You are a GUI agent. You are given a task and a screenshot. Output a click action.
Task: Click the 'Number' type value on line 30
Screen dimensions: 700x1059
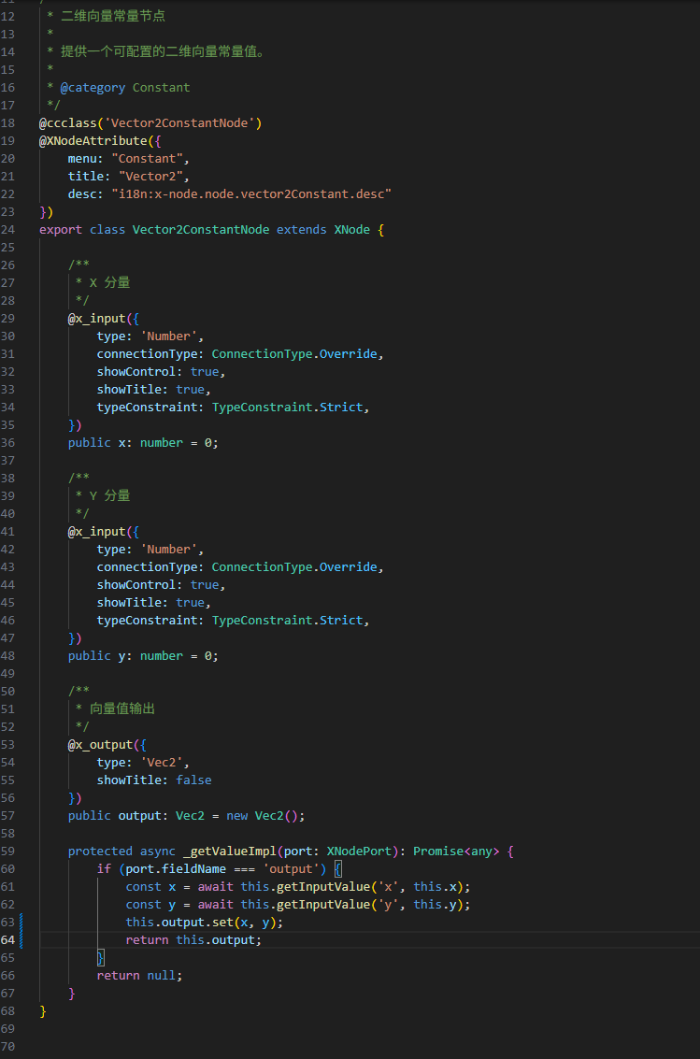(x=169, y=336)
